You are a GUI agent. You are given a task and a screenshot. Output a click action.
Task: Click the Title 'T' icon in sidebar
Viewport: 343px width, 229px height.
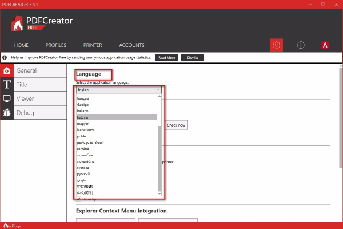coord(7,85)
